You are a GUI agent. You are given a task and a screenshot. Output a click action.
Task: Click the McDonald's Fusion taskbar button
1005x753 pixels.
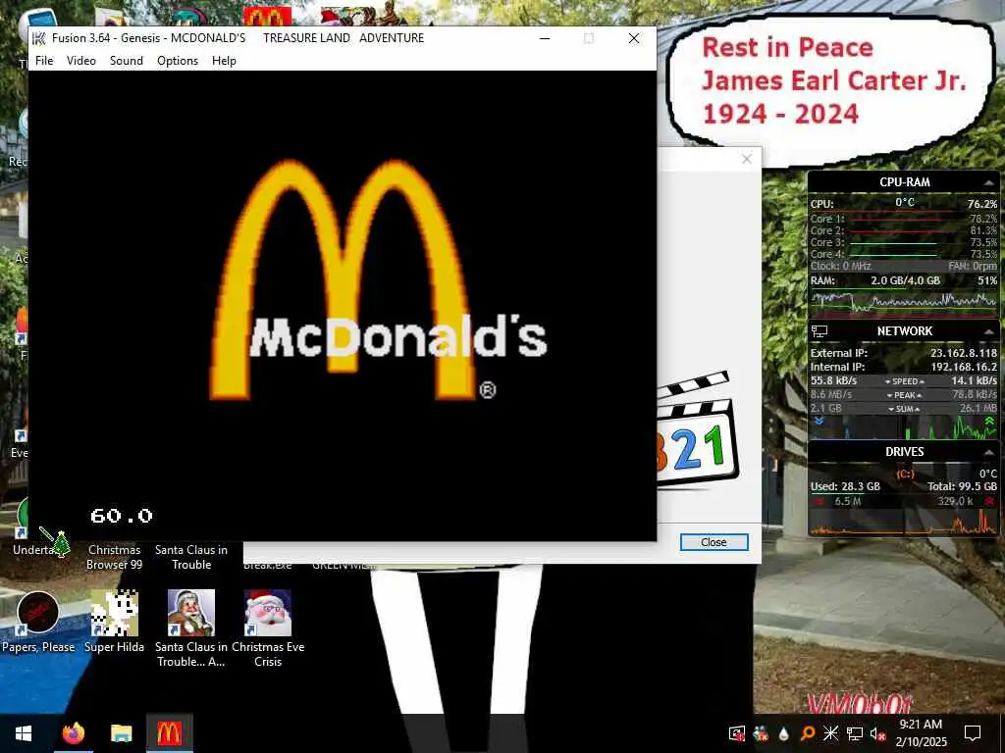169,733
